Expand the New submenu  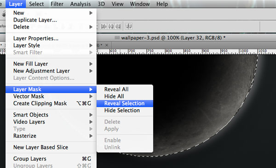click(51, 13)
